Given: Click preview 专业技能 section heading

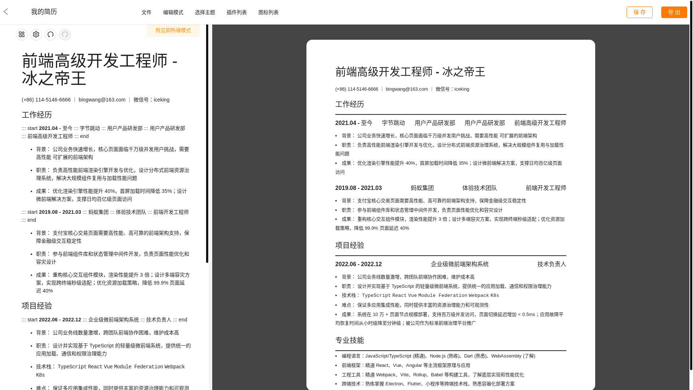Looking at the screenshot, I should [x=350, y=341].
